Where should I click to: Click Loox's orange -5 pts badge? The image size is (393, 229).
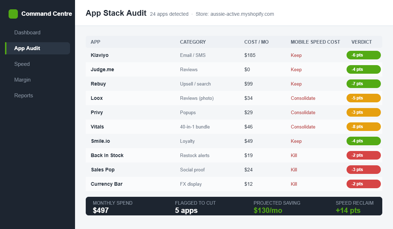[x=363, y=98]
